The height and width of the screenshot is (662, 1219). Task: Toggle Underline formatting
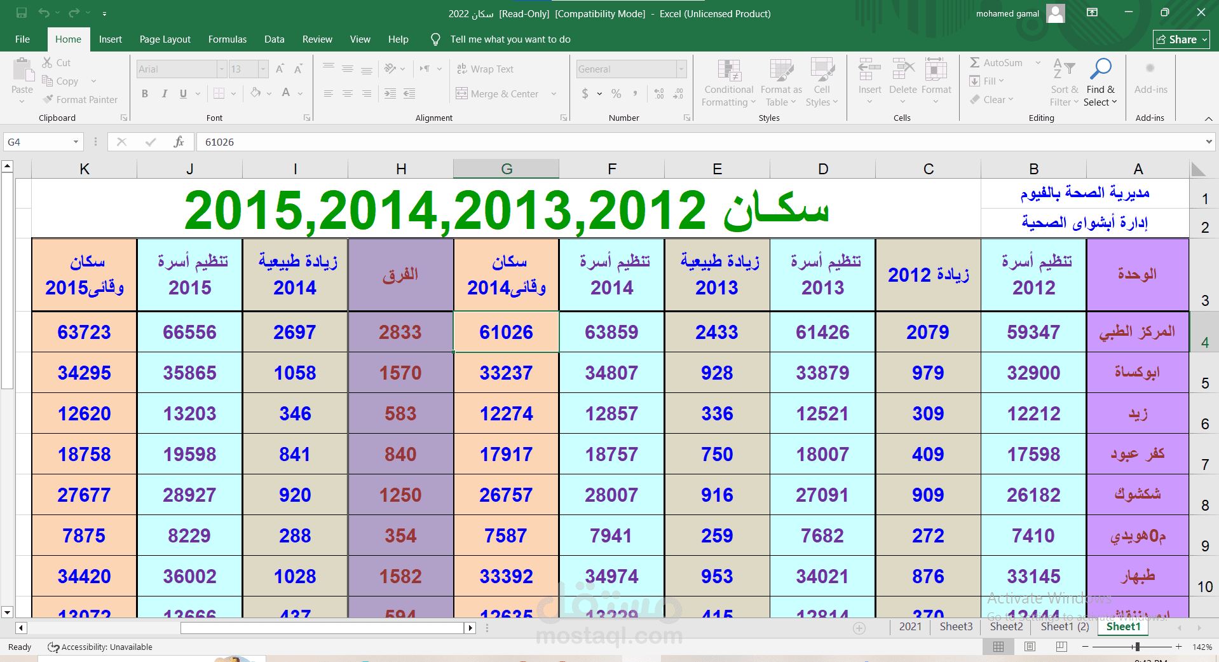click(x=183, y=93)
